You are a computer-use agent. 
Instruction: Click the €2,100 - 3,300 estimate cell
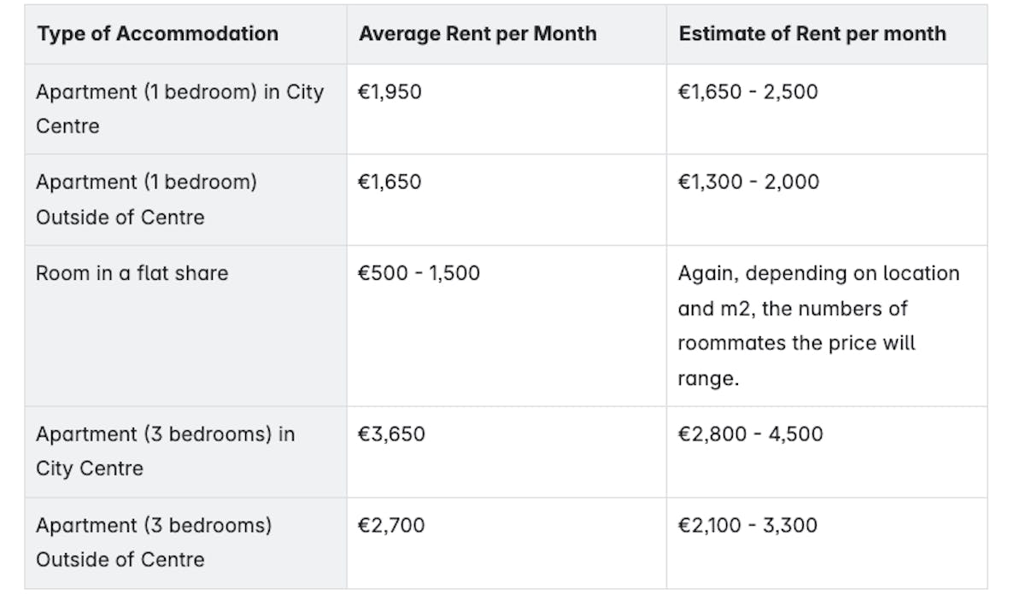[x=747, y=525]
